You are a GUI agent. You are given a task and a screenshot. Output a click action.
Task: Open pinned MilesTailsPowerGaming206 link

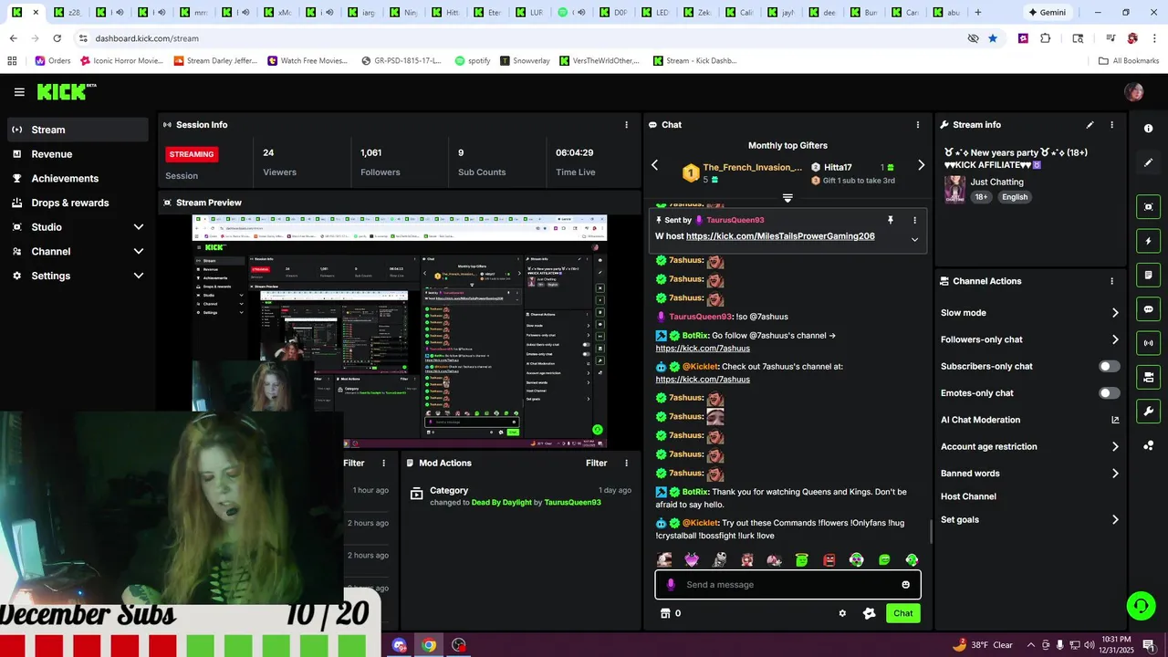[x=780, y=236]
